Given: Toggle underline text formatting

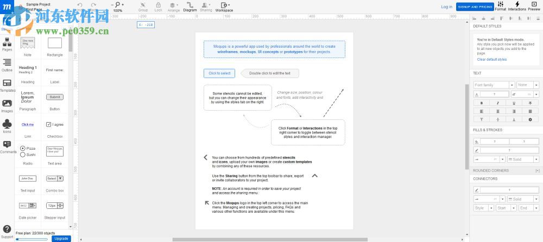Looking at the screenshot, I should [x=514, y=103].
